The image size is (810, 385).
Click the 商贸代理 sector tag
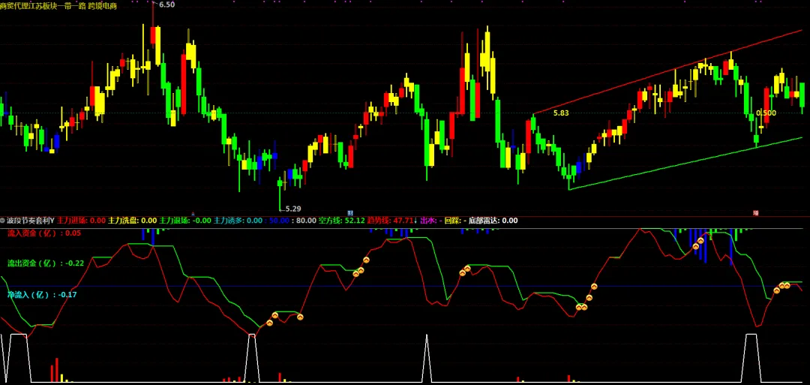[x=14, y=6]
